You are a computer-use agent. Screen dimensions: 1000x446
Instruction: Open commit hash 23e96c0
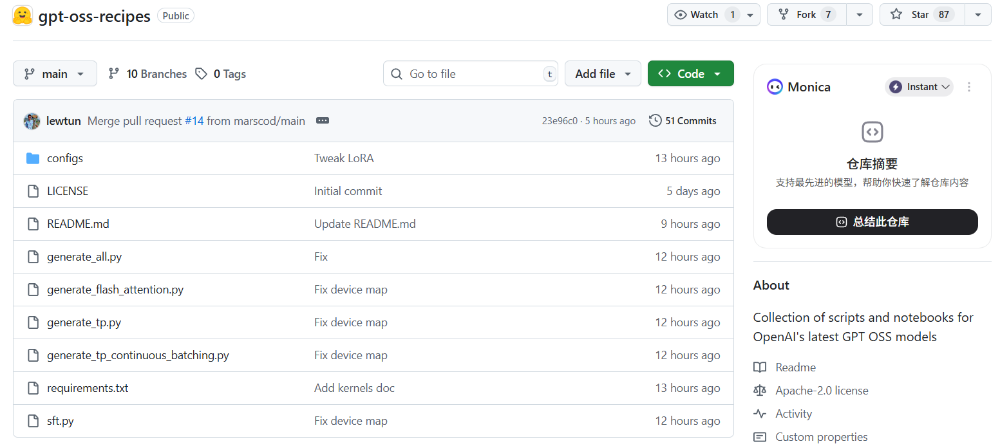(x=560, y=121)
